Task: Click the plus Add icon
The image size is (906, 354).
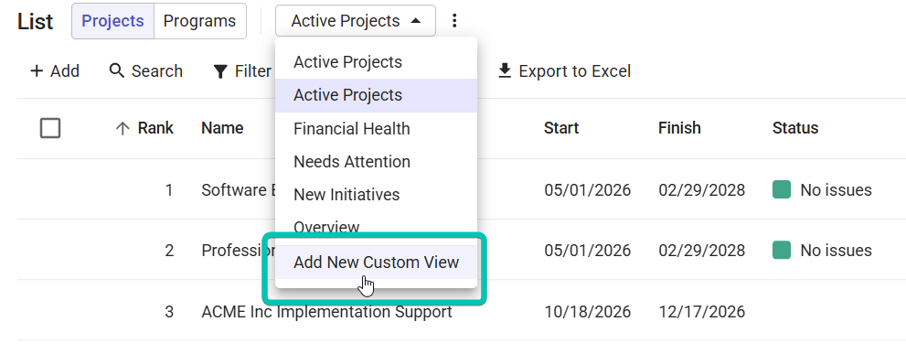Action: pos(37,71)
